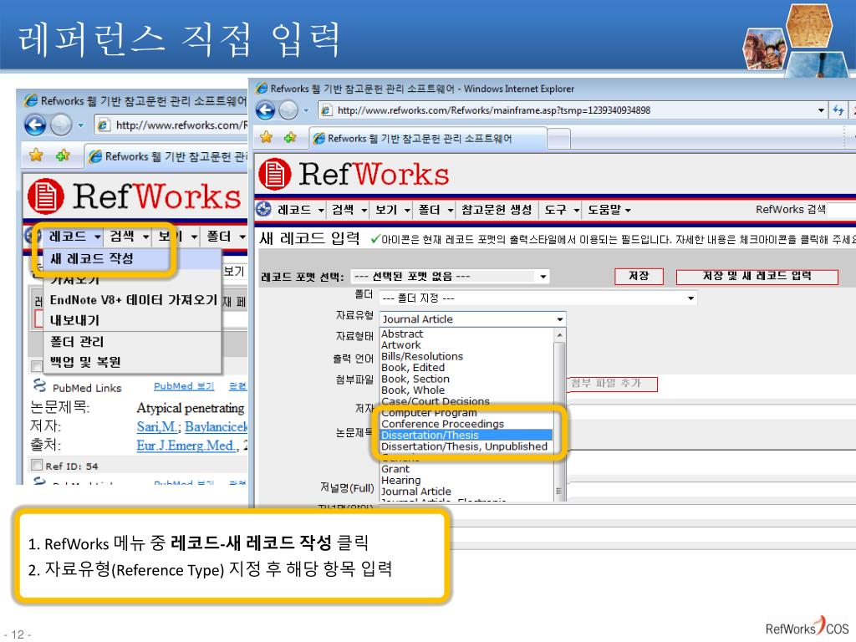
Task: Choose EndNote V8+ 데이터 가져오기 entry
Action: pyautogui.click(x=133, y=300)
